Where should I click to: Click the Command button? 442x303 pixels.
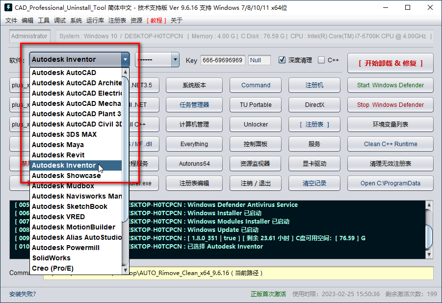coord(256,85)
